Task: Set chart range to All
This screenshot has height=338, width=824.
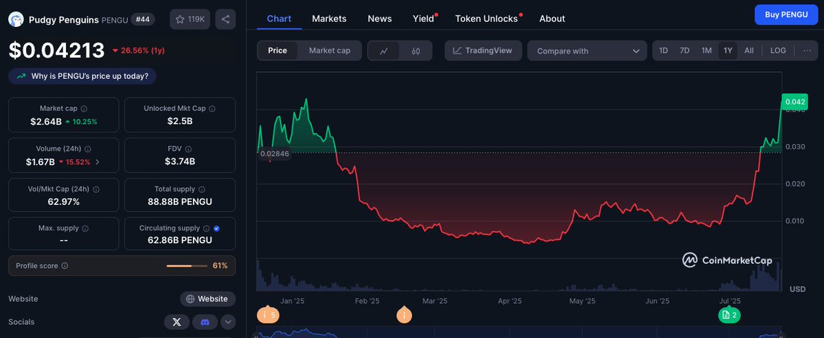Action: point(749,51)
